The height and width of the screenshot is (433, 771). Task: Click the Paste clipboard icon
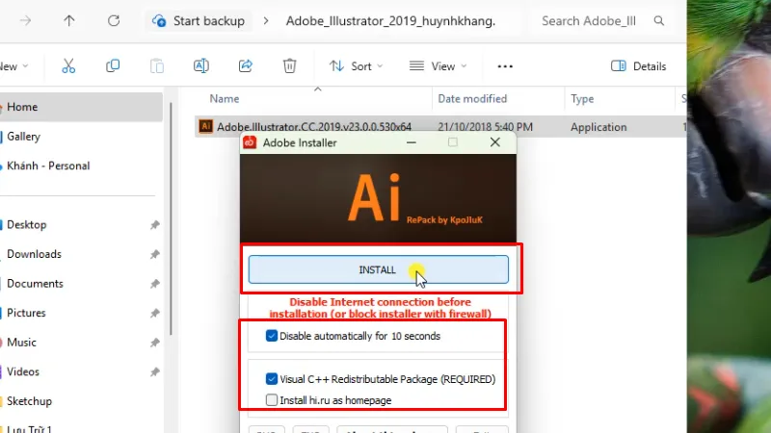[157, 65]
